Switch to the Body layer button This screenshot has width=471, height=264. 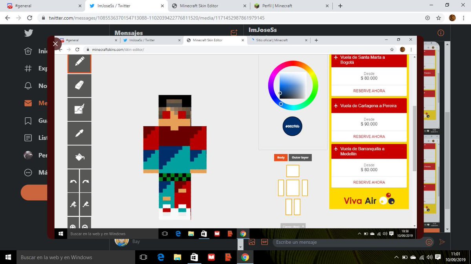coord(281,158)
